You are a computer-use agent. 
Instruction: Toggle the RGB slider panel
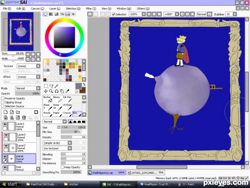pos(51,14)
